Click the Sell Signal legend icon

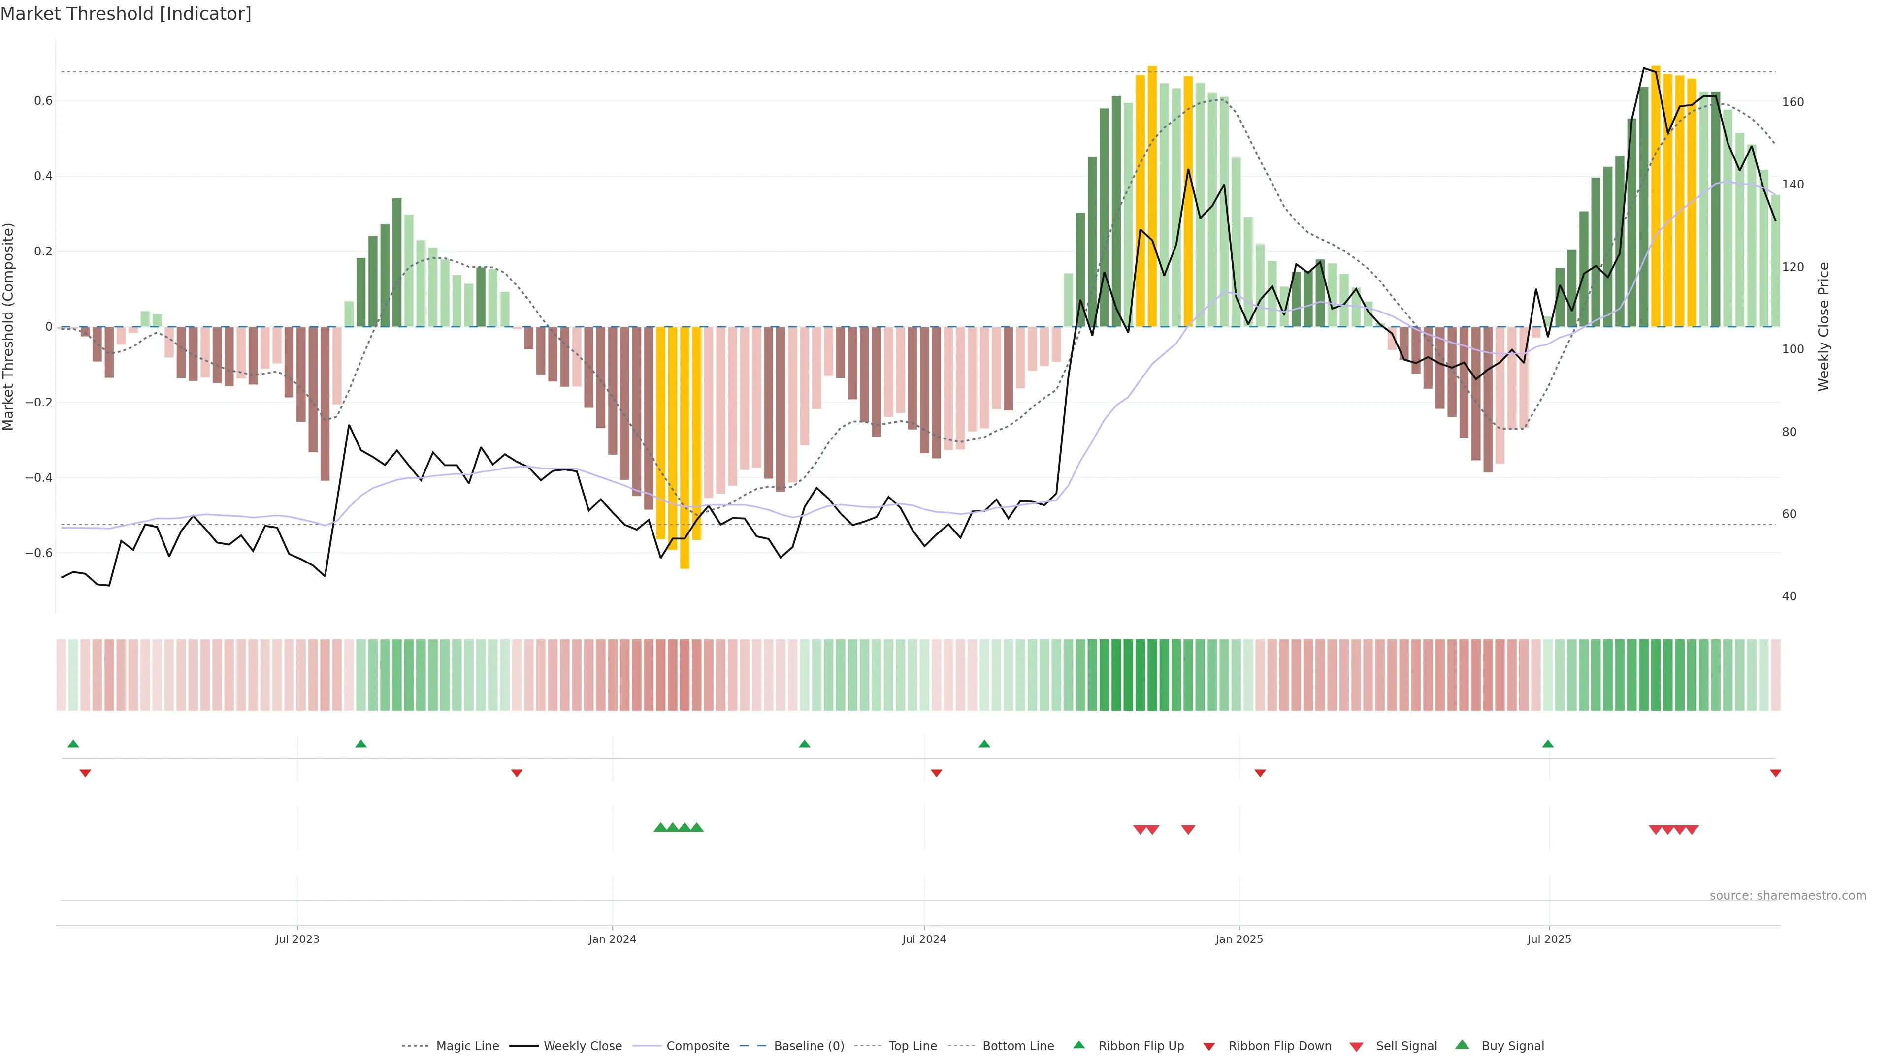point(1357,1047)
